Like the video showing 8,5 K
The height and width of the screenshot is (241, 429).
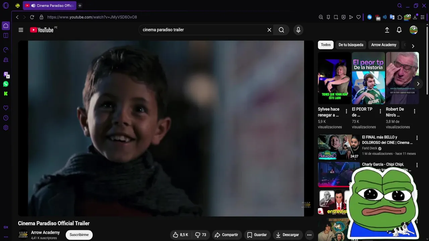(x=180, y=235)
